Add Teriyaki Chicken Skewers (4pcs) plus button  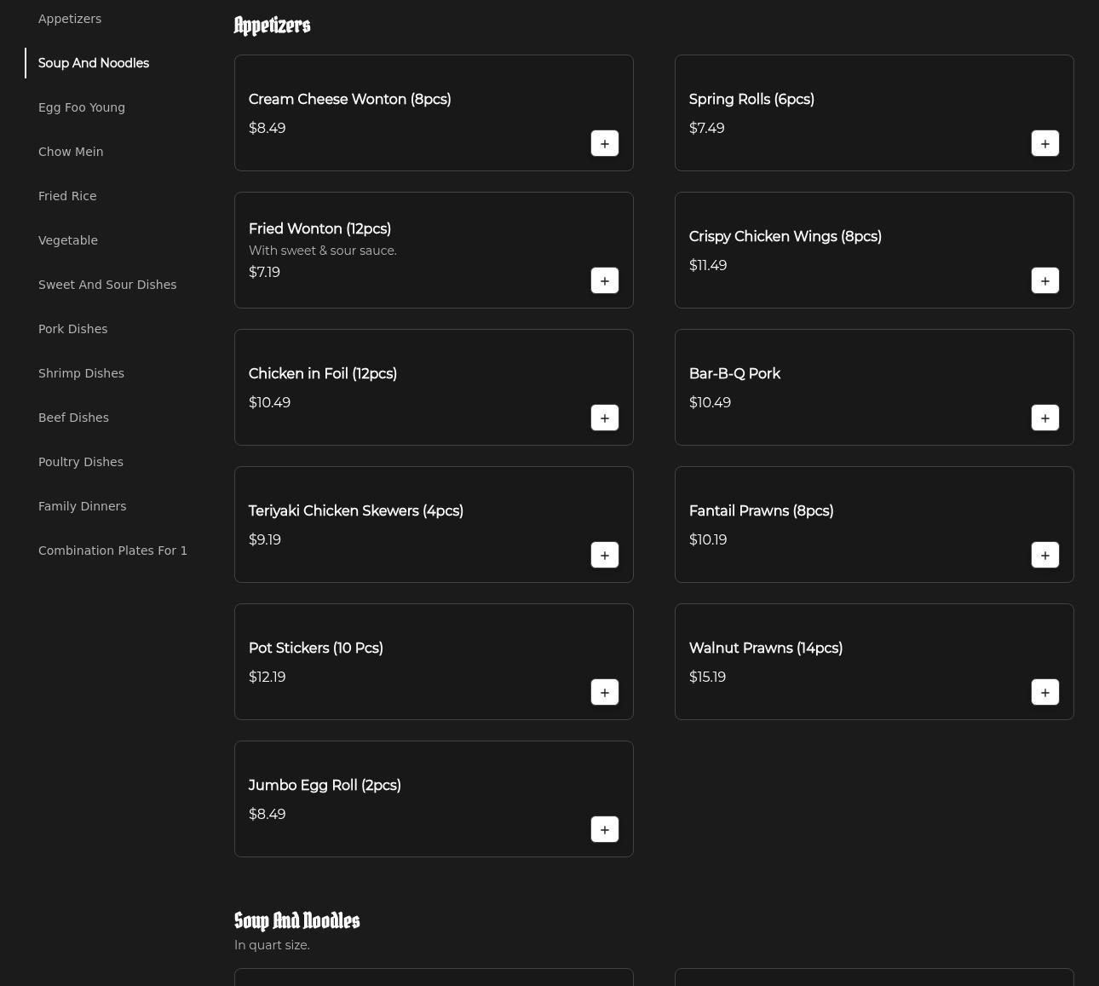(x=605, y=555)
